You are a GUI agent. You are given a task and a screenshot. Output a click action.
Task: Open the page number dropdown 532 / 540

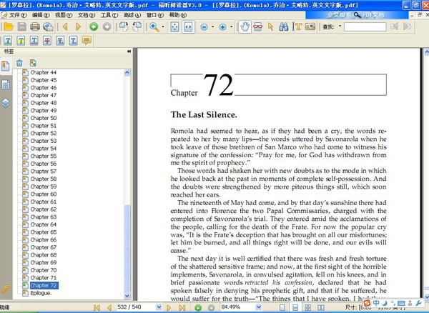(x=159, y=307)
